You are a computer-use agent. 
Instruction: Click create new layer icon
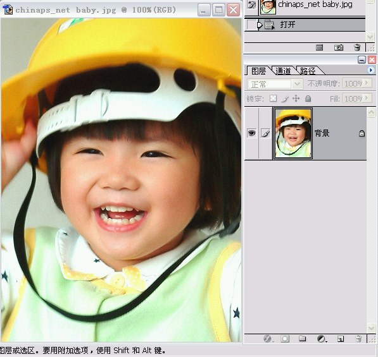tap(341, 339)
